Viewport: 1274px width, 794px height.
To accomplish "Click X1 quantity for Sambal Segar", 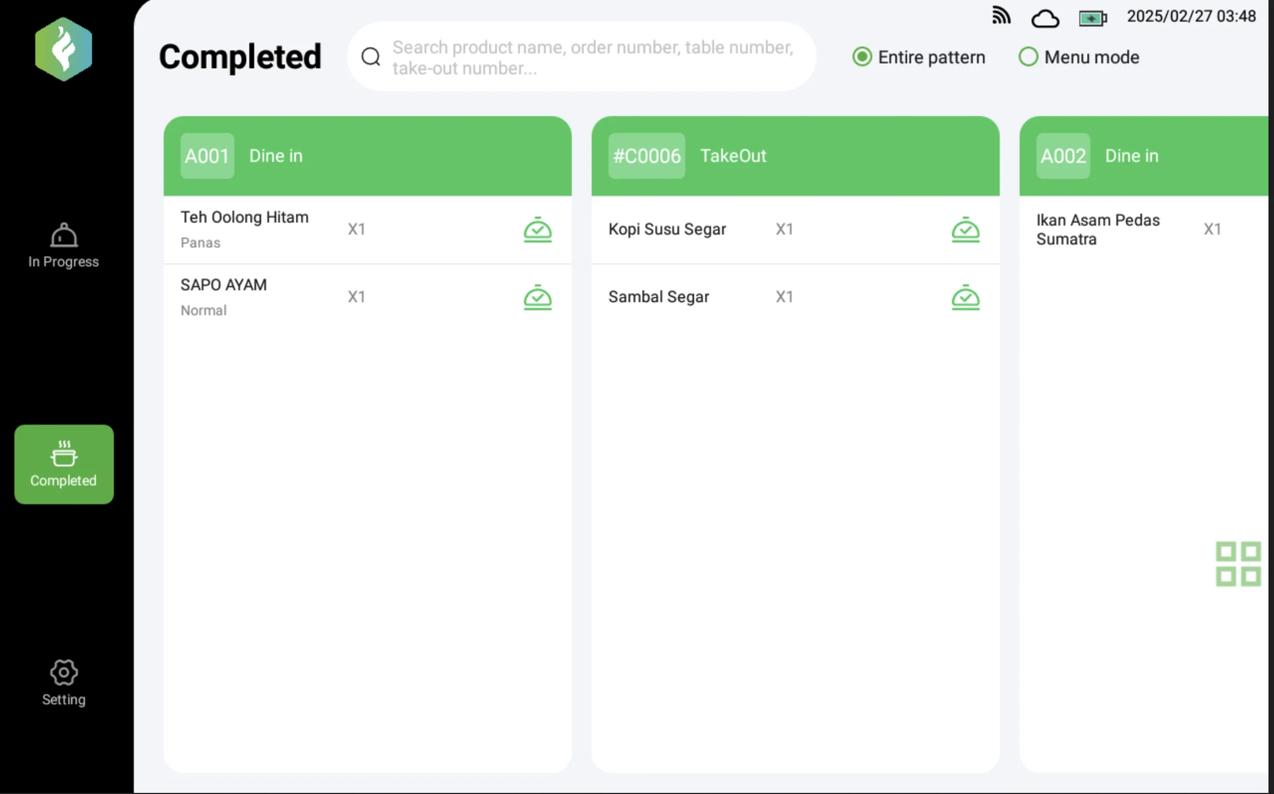I will pyautogui.click(x=785, y=297).
